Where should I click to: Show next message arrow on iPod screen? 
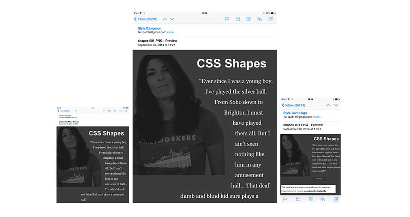pyautogui.click(x=336, y=105)
